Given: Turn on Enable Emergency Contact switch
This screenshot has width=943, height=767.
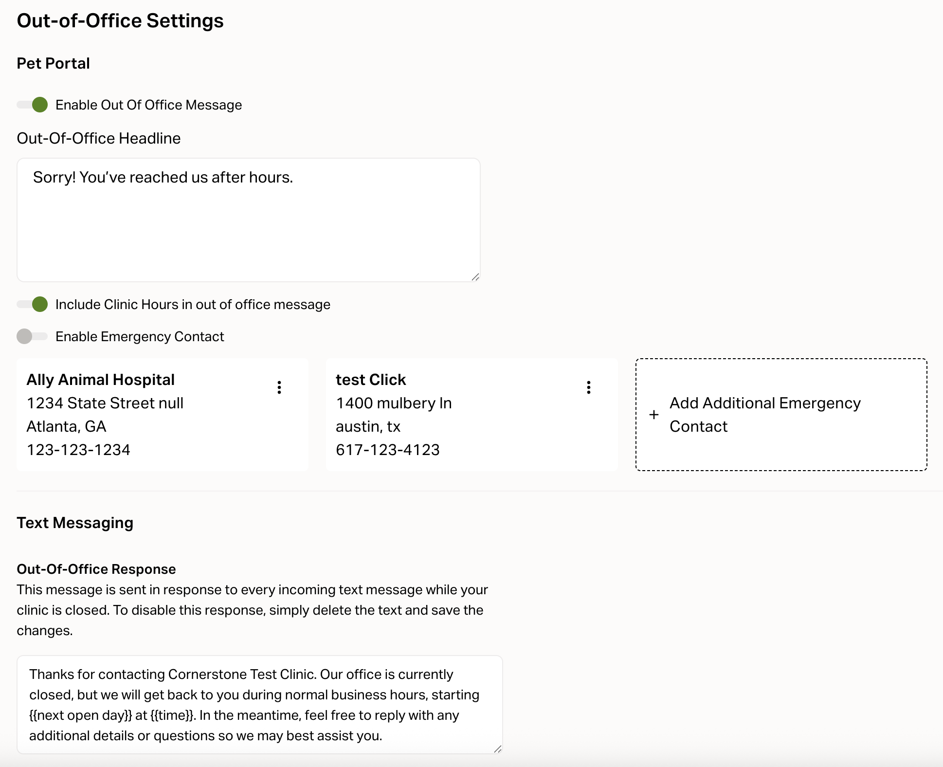Looking at the screenshot, I should (32, 336).
